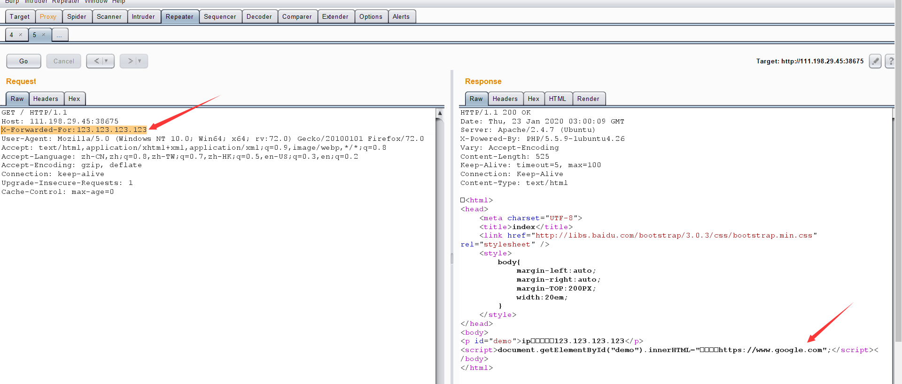This screenshot has width=902, height=384.
Task: Send the request with Go
Action: (23, 61)
